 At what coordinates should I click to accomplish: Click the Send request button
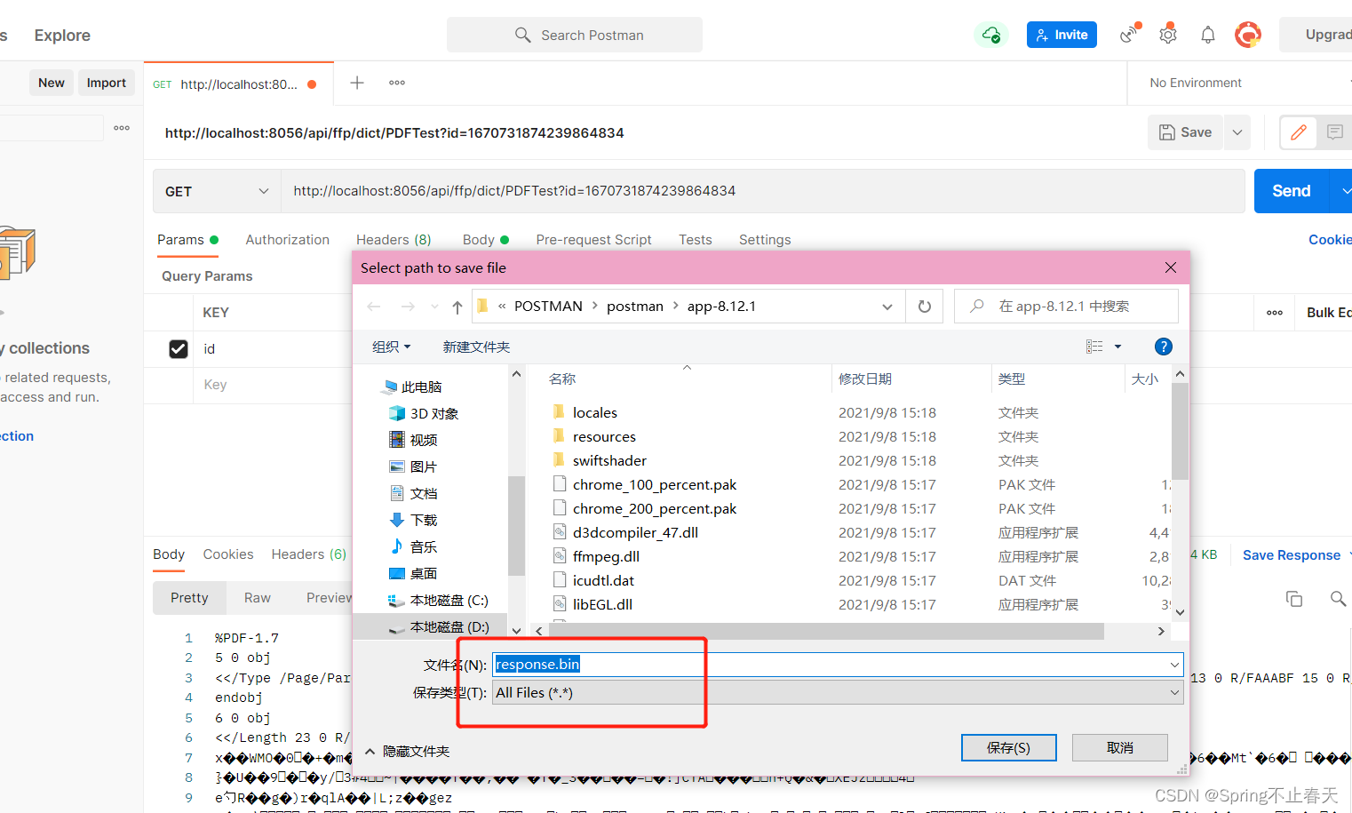click(x=1291, y=191)
